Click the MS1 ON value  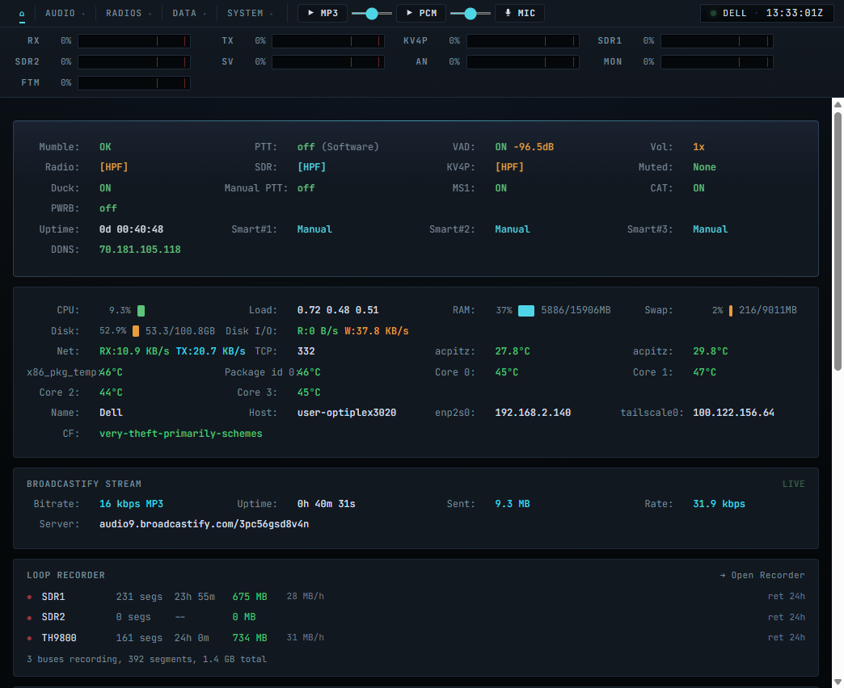(x=500, y=188)
